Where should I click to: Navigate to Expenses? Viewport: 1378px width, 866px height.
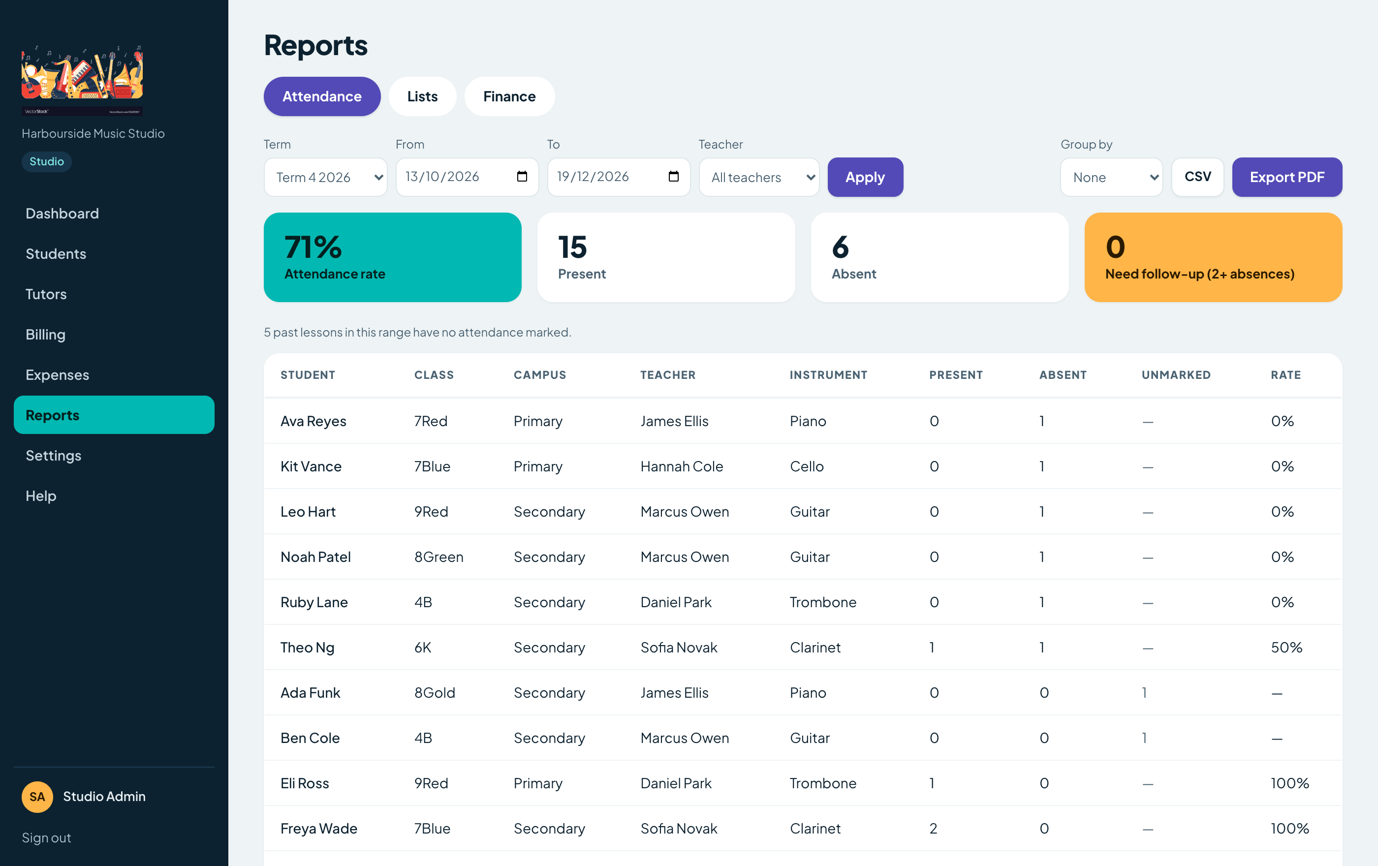114,374
